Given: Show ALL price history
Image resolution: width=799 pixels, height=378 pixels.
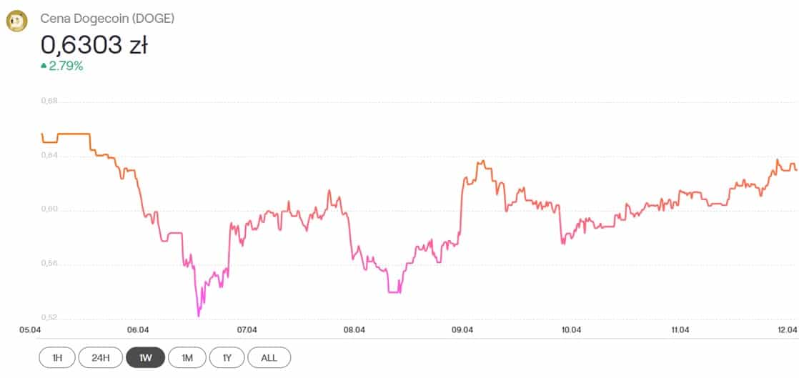Looking at the screenshot, I should click(269, 357).
